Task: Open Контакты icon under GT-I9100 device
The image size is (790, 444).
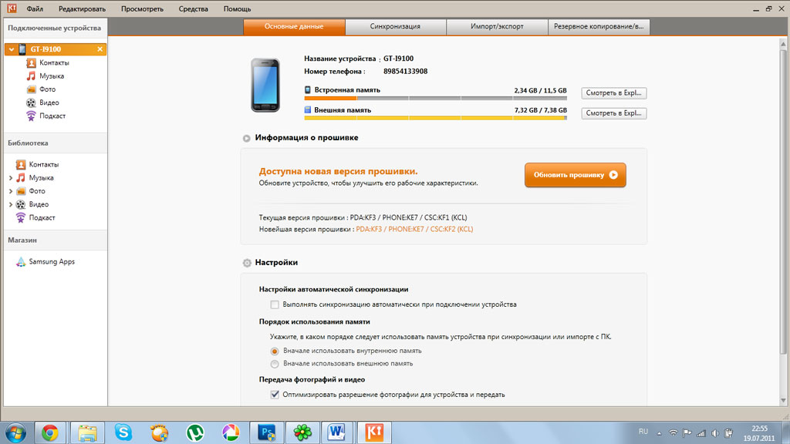Action: click(x=31, y=63)
